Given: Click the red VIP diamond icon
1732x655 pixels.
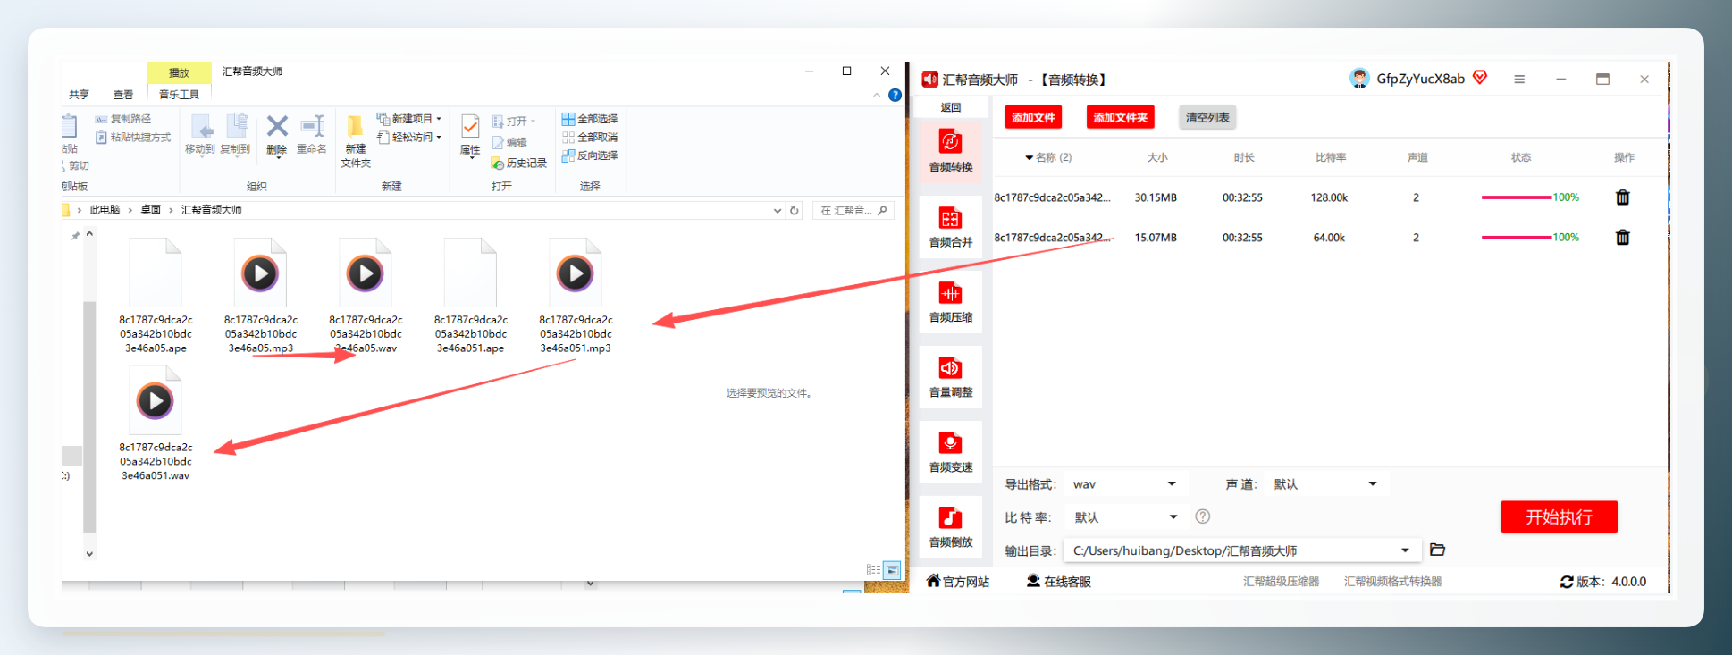Looking at the screenshot, I should click(1480, 78).
